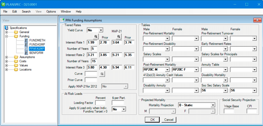Image resolution: width=263 pixels, height=126 pixels.
Task: Open the Male Disability Annuity dropdown
Action: click(x=167, y=91)
